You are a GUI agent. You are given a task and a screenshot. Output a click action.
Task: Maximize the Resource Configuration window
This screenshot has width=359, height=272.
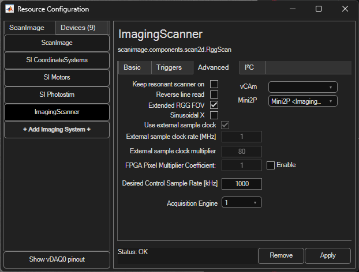point(319,9)
